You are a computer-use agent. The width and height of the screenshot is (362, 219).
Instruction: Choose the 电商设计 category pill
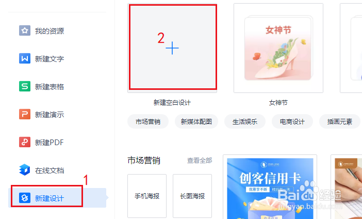292,121
